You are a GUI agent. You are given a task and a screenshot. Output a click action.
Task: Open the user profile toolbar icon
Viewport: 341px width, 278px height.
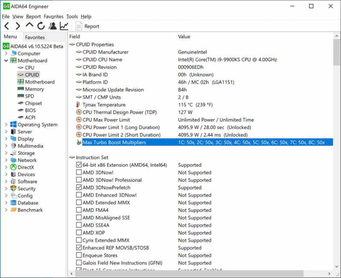click(52, 26)
